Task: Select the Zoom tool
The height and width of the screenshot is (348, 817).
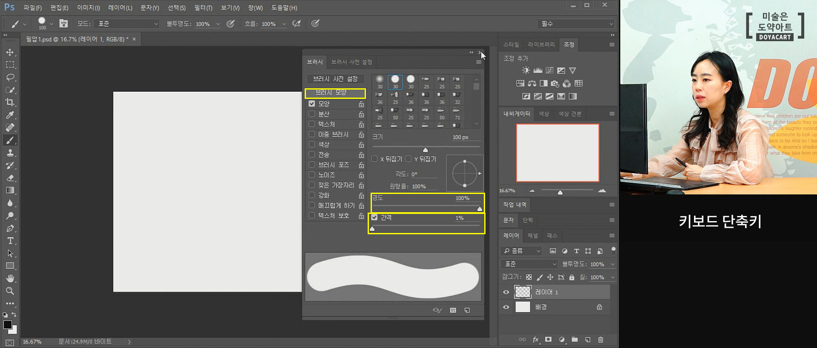Action: pyautogui.click(x=10, y=291)
